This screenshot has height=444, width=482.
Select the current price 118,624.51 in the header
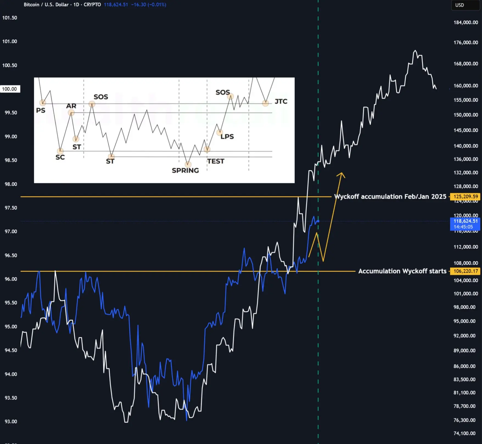coord(116,5)
